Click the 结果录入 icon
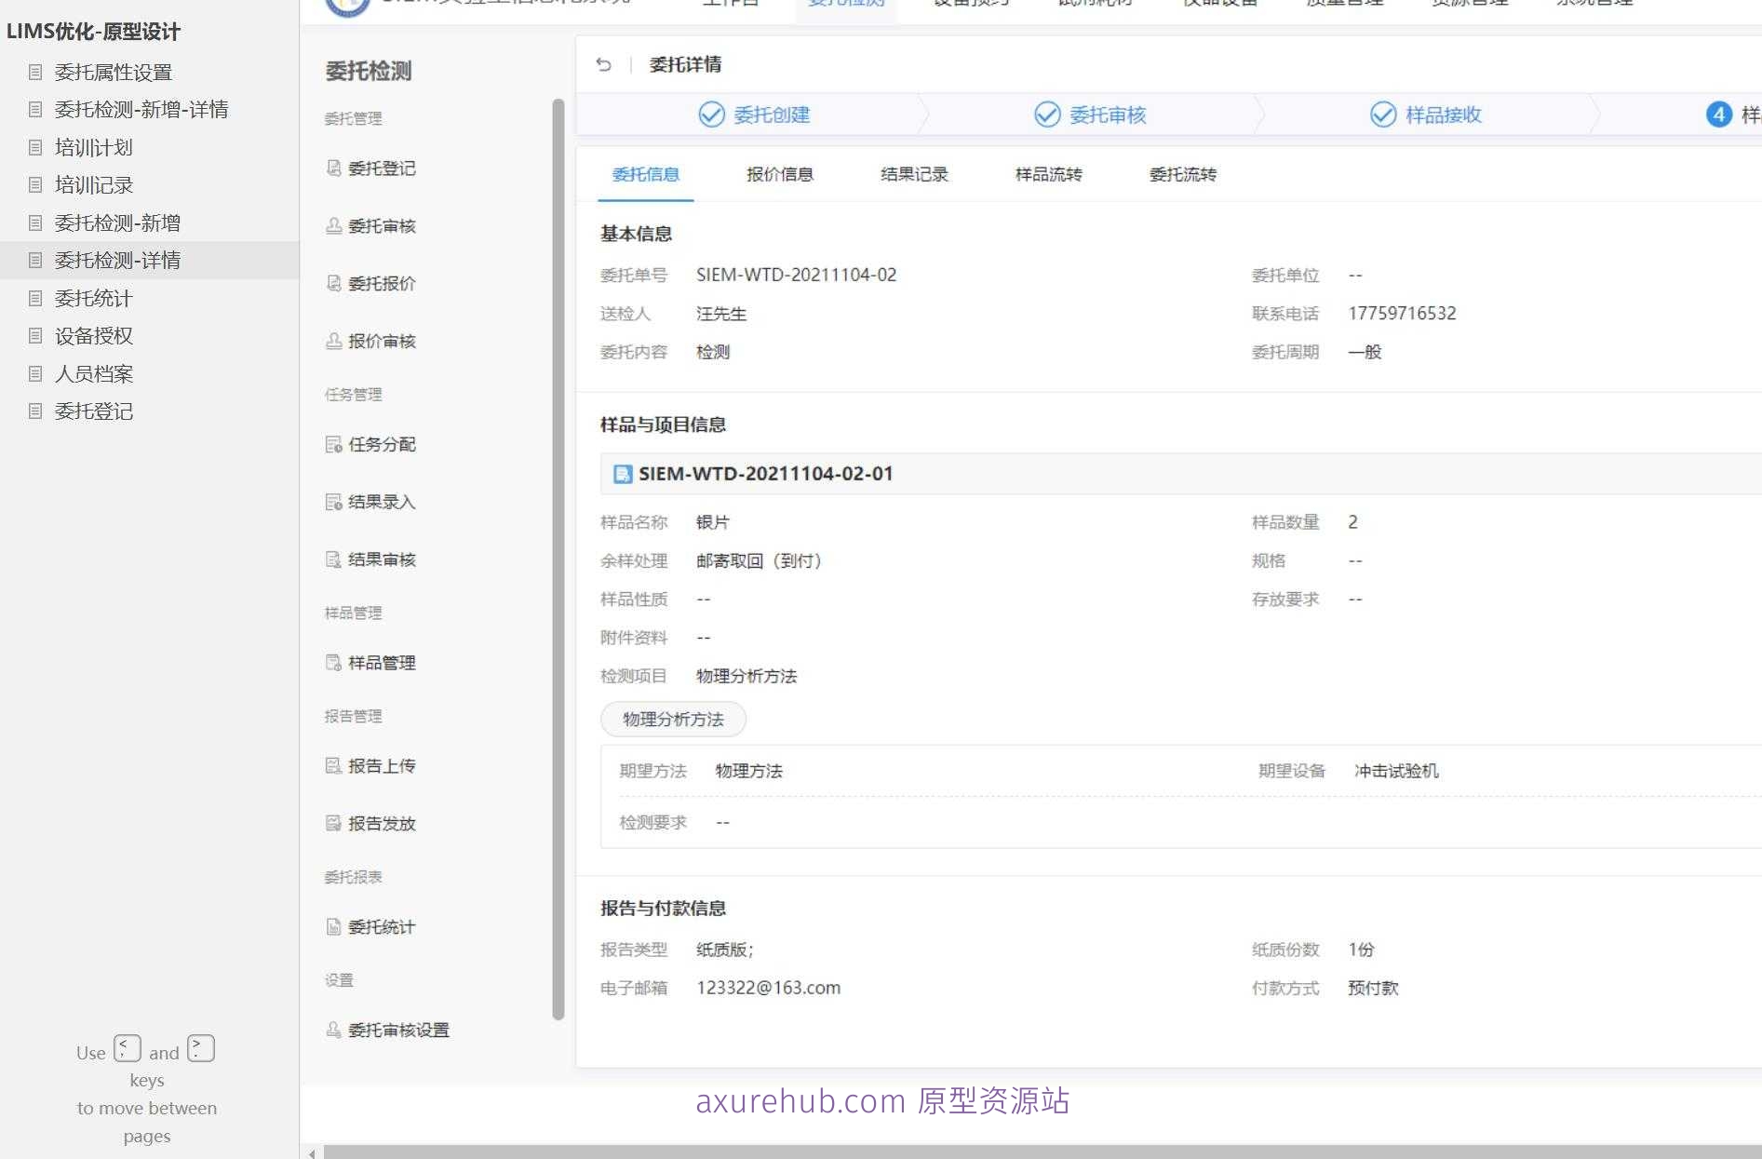 [x=333, y=502]
